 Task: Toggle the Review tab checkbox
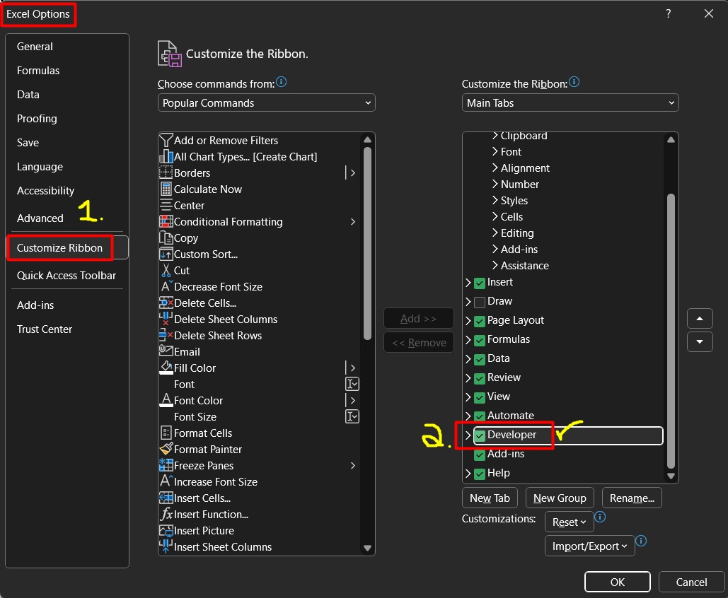[480, 377]
